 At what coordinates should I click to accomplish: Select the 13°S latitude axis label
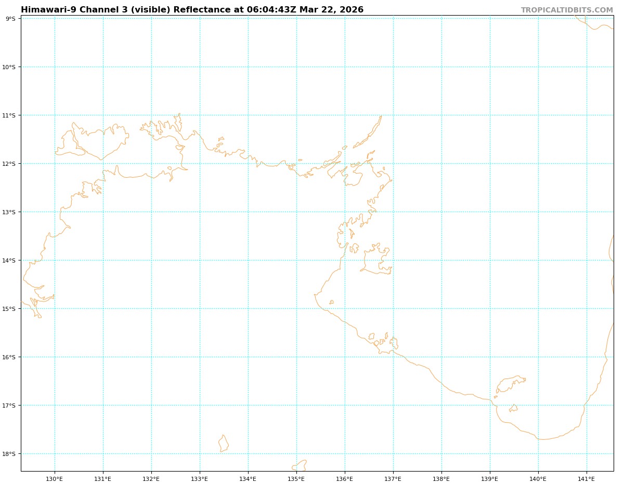(9, 212)
